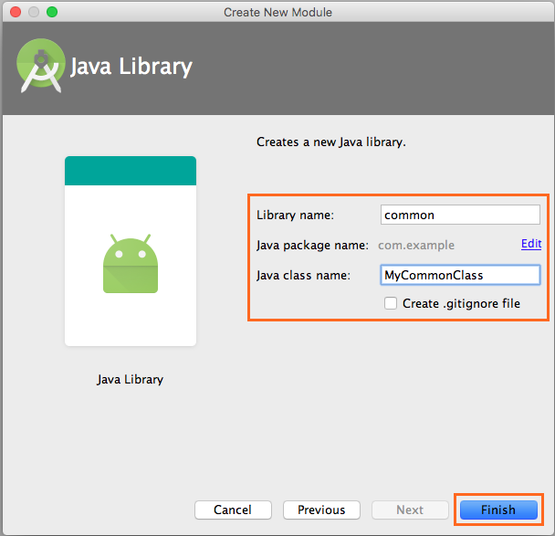Screen dimensions: 555x536
Task: Click the disabled Next button
Action: coord(410,510)
